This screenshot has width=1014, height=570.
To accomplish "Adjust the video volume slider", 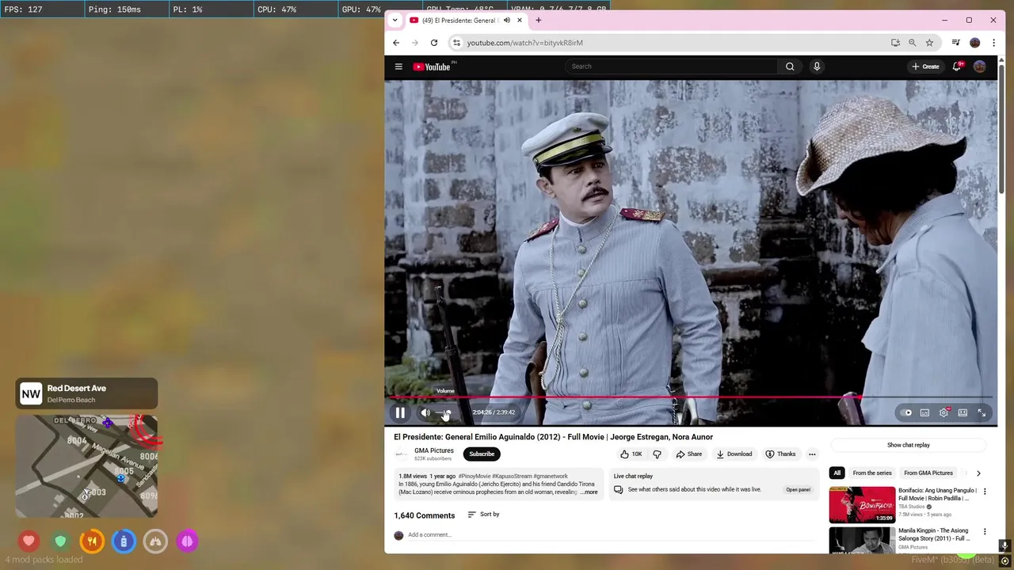I will [445, 412].
